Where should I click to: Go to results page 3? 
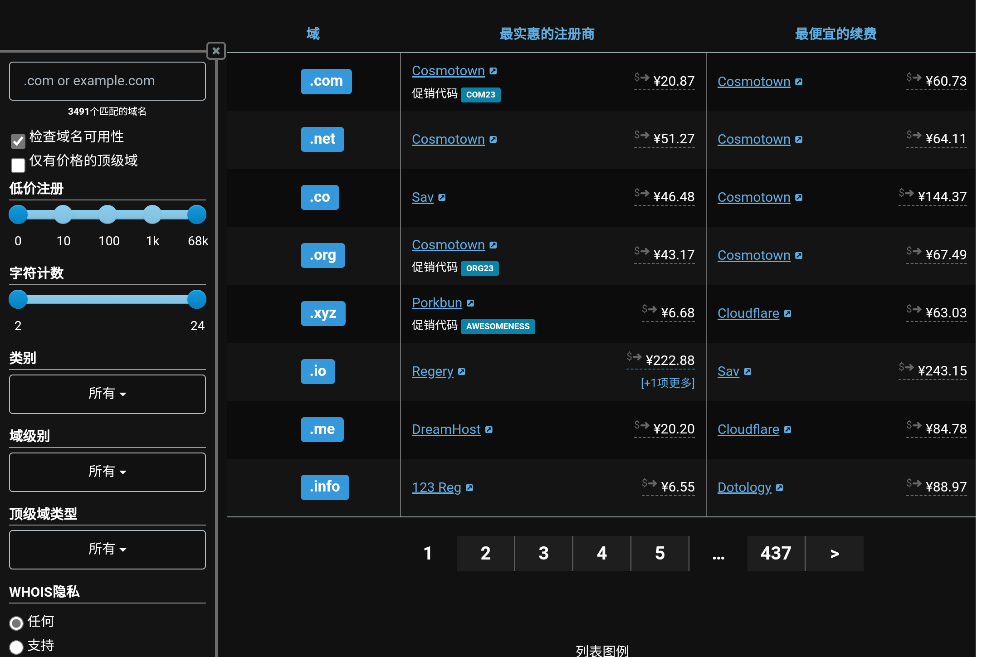[544, 553]
